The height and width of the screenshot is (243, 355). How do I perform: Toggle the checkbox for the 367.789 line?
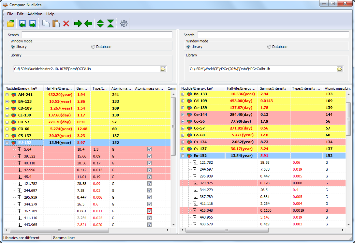point(149,211)
